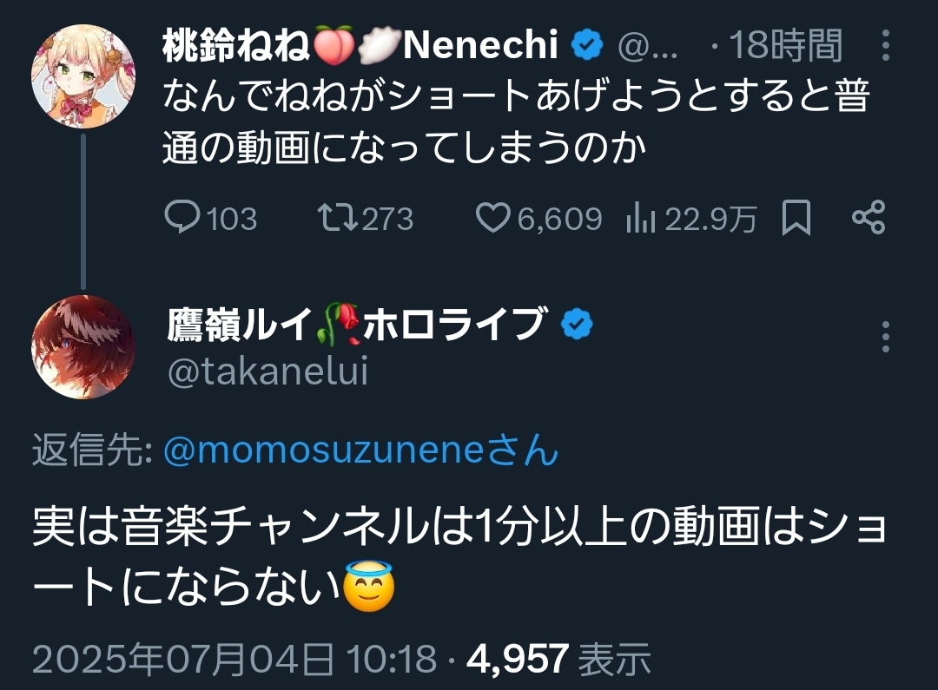938x690 pixels.
Task: Click the share icon on the first tweet
Action: [x=869, y=217]
